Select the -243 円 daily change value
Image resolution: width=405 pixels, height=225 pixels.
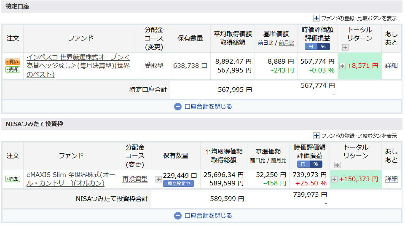[x=282, y=70]
